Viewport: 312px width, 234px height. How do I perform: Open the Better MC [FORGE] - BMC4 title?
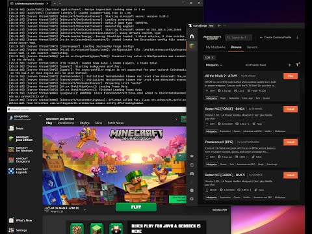pos(225,109)
